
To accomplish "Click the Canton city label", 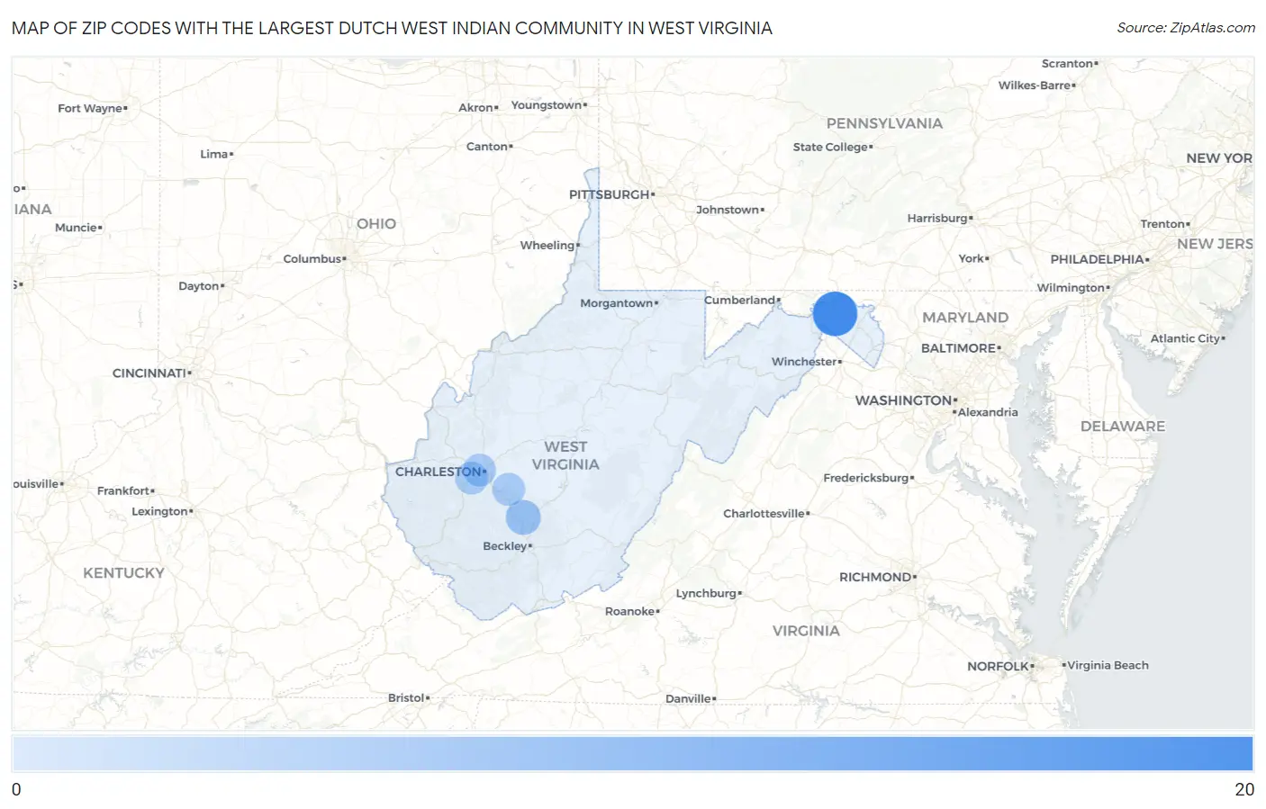I will pyautogui.click(x=487, y=147).
